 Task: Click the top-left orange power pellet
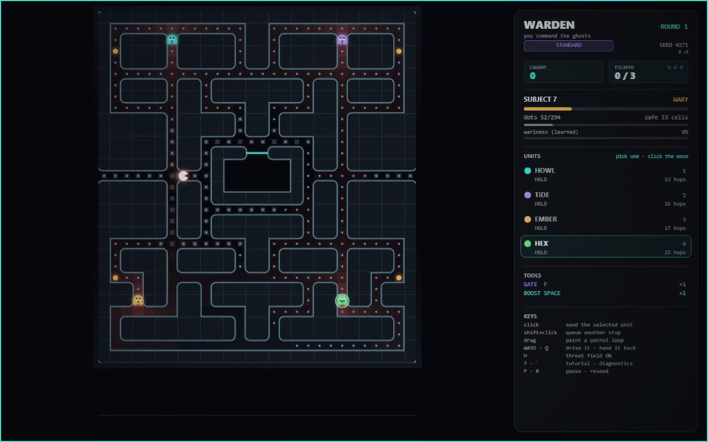115,51
